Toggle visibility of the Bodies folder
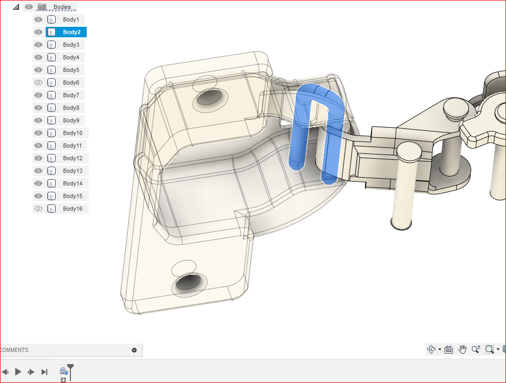The image size is (506, 383). tap(29, 7)
